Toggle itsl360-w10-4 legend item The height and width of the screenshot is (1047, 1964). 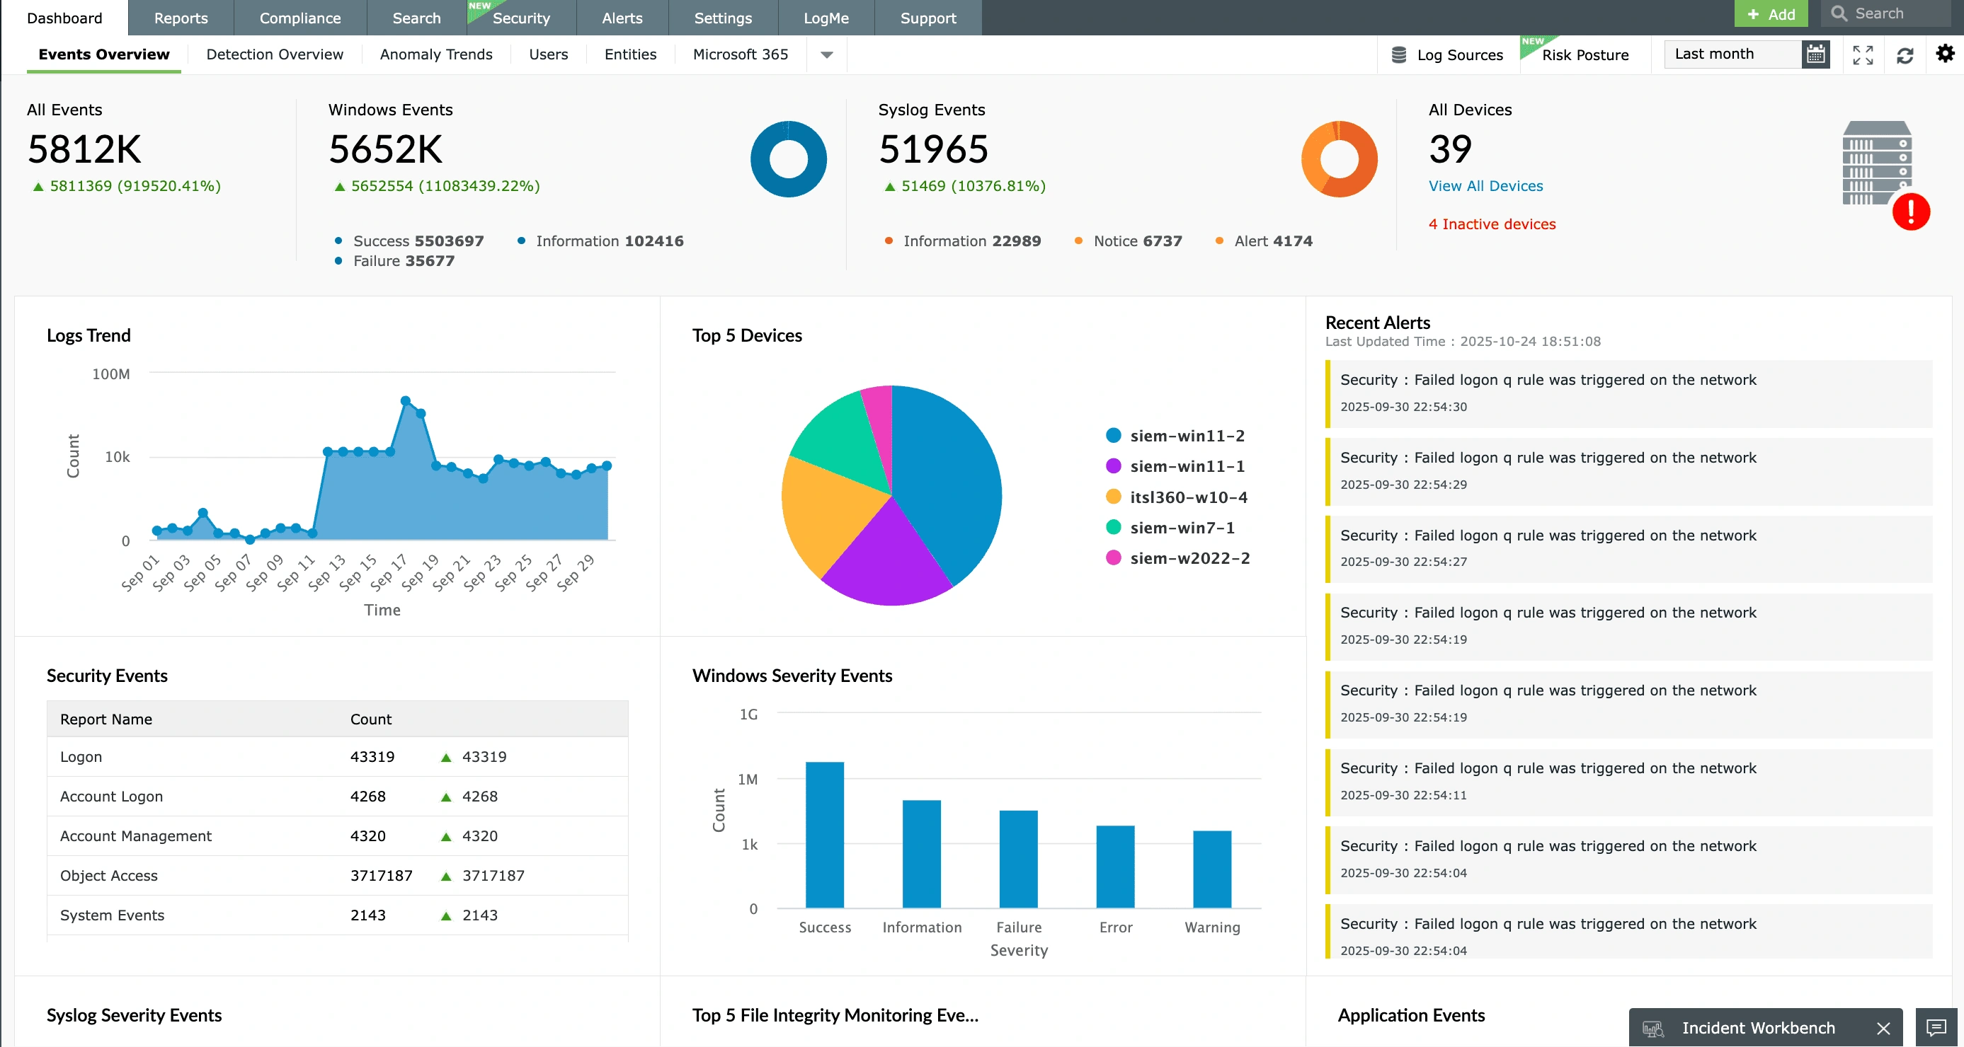tap(1188, 497)
